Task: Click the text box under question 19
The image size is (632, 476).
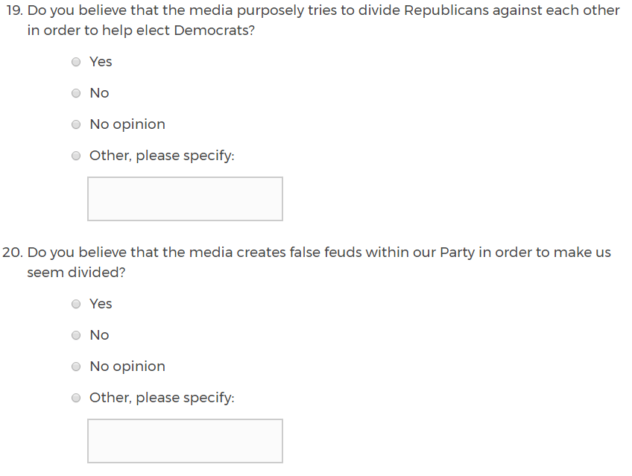Action: point(185,199)
